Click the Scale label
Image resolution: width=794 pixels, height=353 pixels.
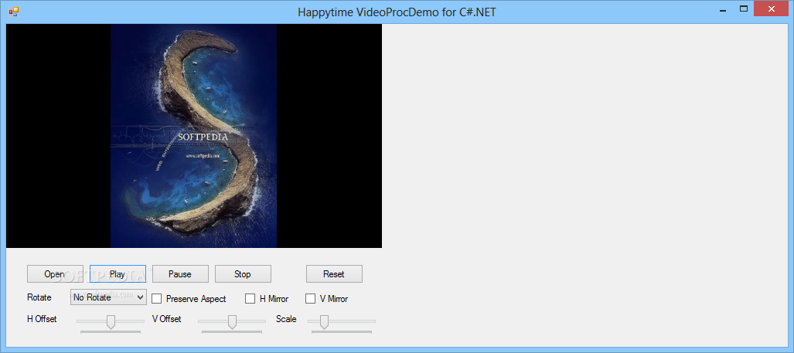click(286, 319)
